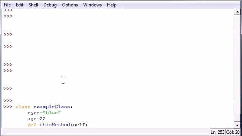Click the 'Ln: 253' status indicator

217,132
